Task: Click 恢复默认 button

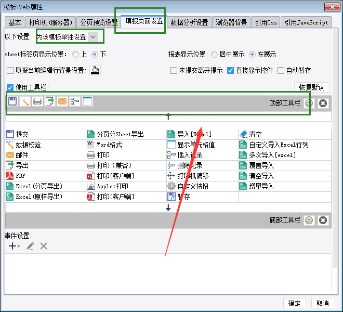Action: click(x=311, y=87)
